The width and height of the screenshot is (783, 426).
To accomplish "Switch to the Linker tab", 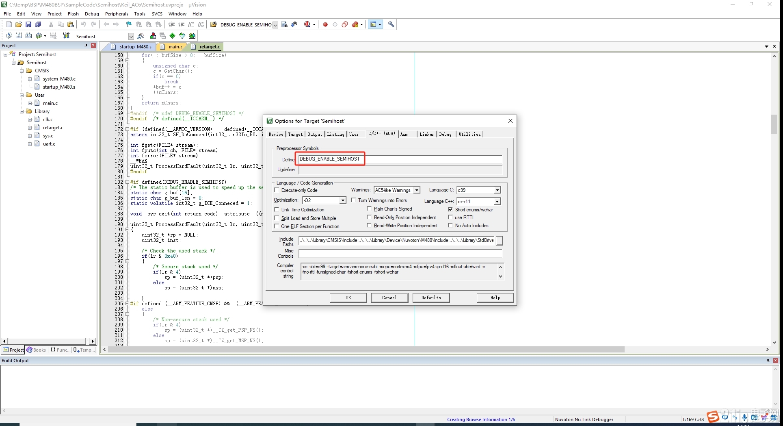I will (x=427, y=134).
